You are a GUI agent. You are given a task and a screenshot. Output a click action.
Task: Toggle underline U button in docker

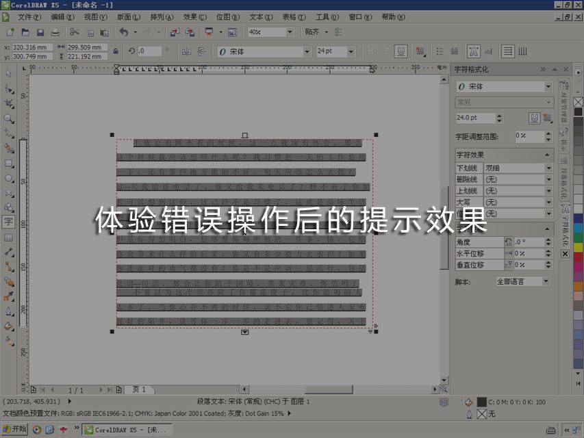point(535,118)
